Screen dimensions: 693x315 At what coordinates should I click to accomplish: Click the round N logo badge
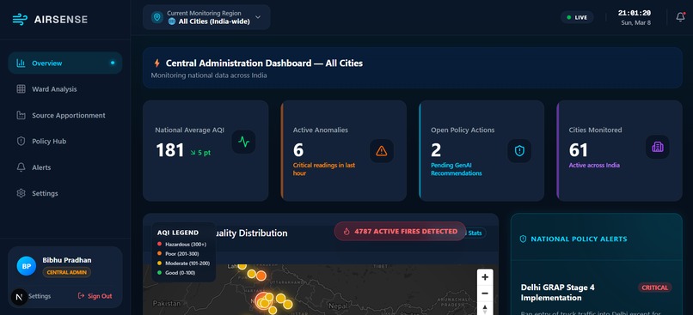(x=19, y=297)
